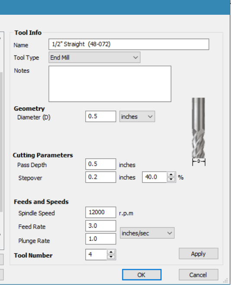Open the diameter units inches dropdown

(137, 117)
